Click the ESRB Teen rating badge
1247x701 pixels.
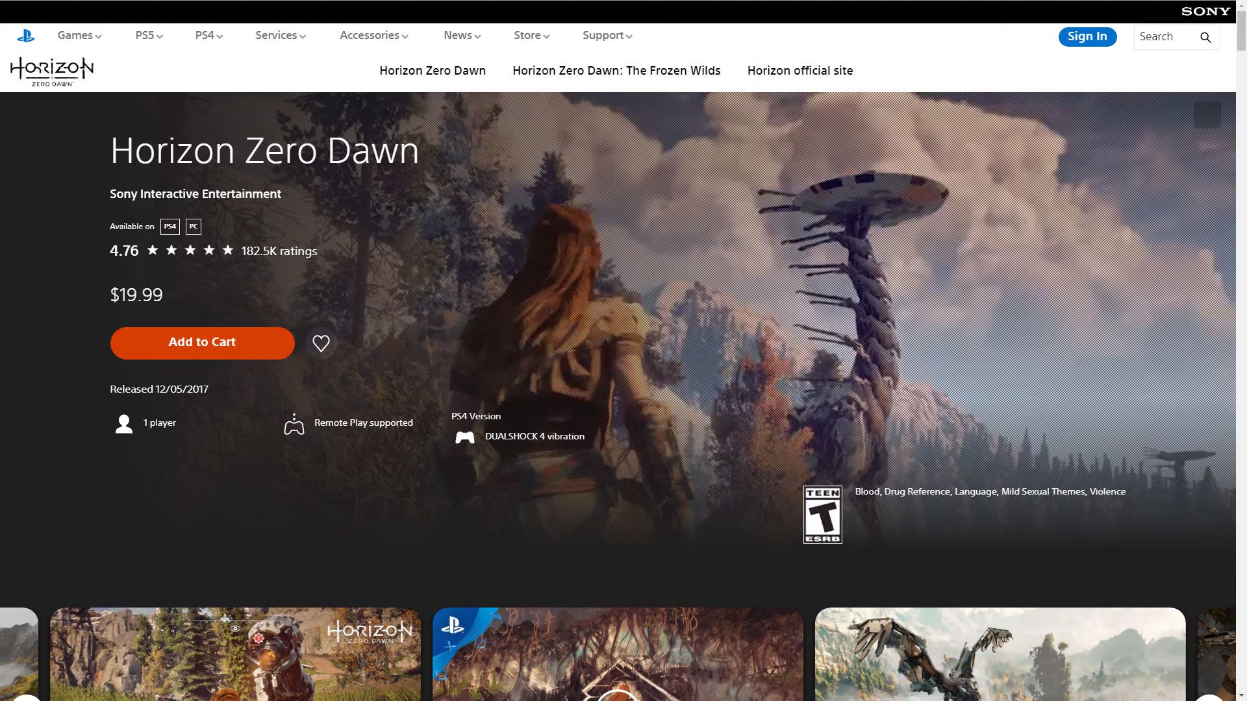(x=822, y=515)
